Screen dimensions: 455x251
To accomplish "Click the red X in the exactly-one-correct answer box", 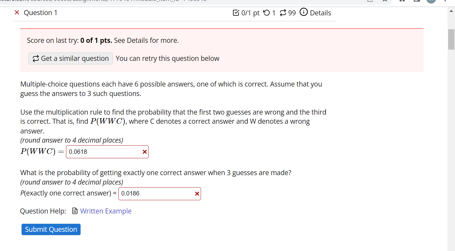I will click(197, 194).
